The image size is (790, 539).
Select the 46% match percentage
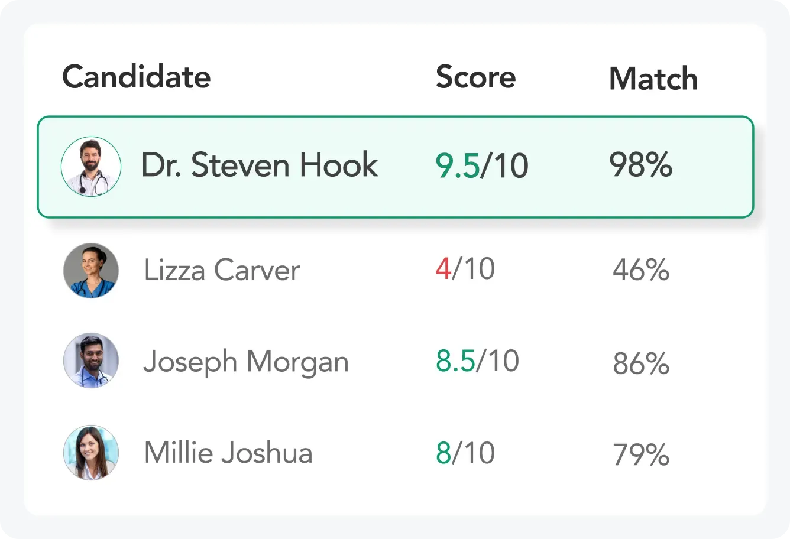(641, 270)
